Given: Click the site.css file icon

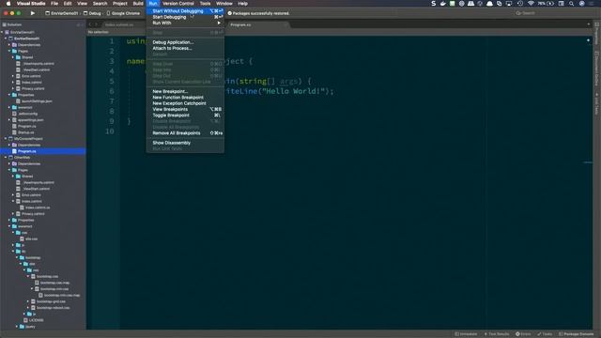Looking at the screenshot, I should point(22,238).
